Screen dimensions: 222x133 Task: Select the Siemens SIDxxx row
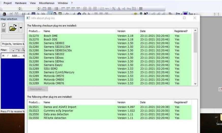click(110, 58)
